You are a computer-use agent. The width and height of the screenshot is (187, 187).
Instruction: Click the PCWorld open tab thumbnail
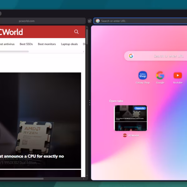131,118
